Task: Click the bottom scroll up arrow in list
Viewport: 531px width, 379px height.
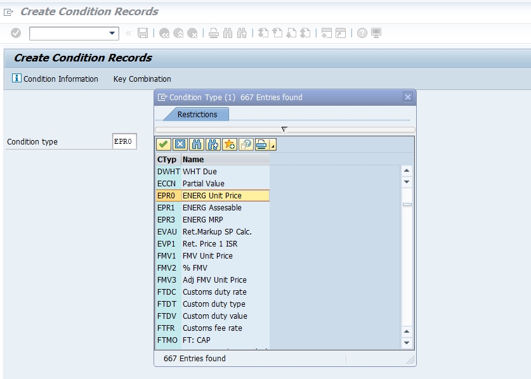Action: pyautogui.click(x=407, y=331)
